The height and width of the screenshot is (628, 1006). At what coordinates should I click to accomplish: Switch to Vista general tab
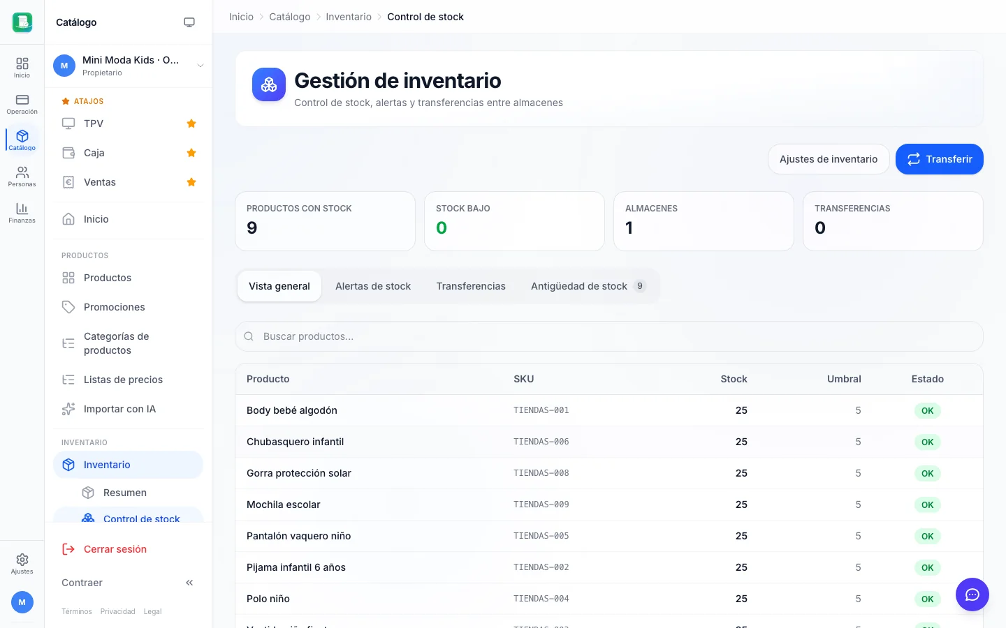click(x=279, y=286)
